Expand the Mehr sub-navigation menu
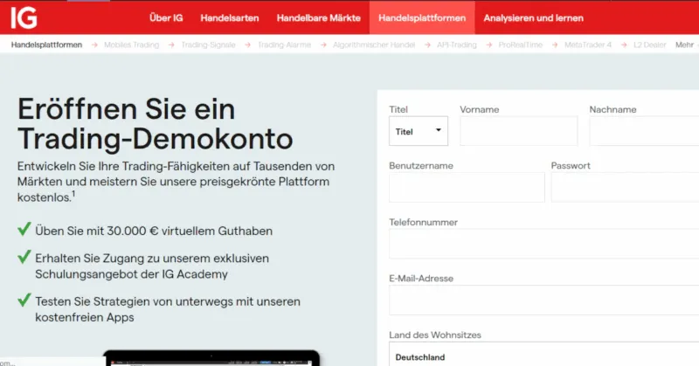Image resolution: width=699 pixels, height=366 pixels. [685, 45]
